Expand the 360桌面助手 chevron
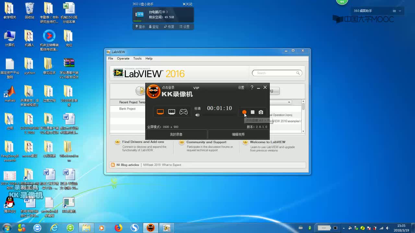 (400, 11)
